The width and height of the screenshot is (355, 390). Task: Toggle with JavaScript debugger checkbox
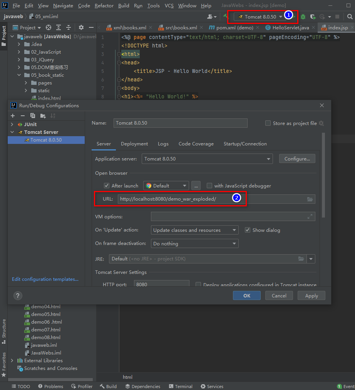(x=209, y=186)
